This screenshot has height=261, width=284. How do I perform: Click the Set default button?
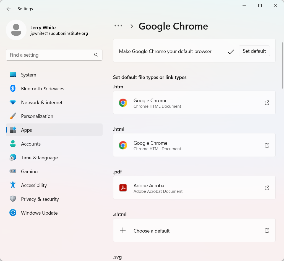(x=254, y=51)
